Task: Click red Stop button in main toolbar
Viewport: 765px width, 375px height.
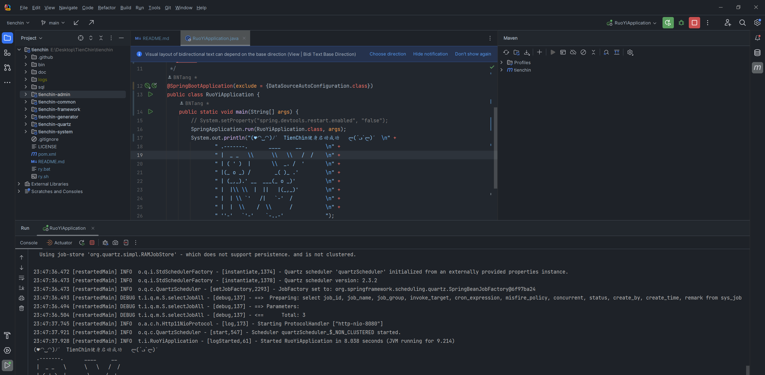Action: tap(694, 23)
